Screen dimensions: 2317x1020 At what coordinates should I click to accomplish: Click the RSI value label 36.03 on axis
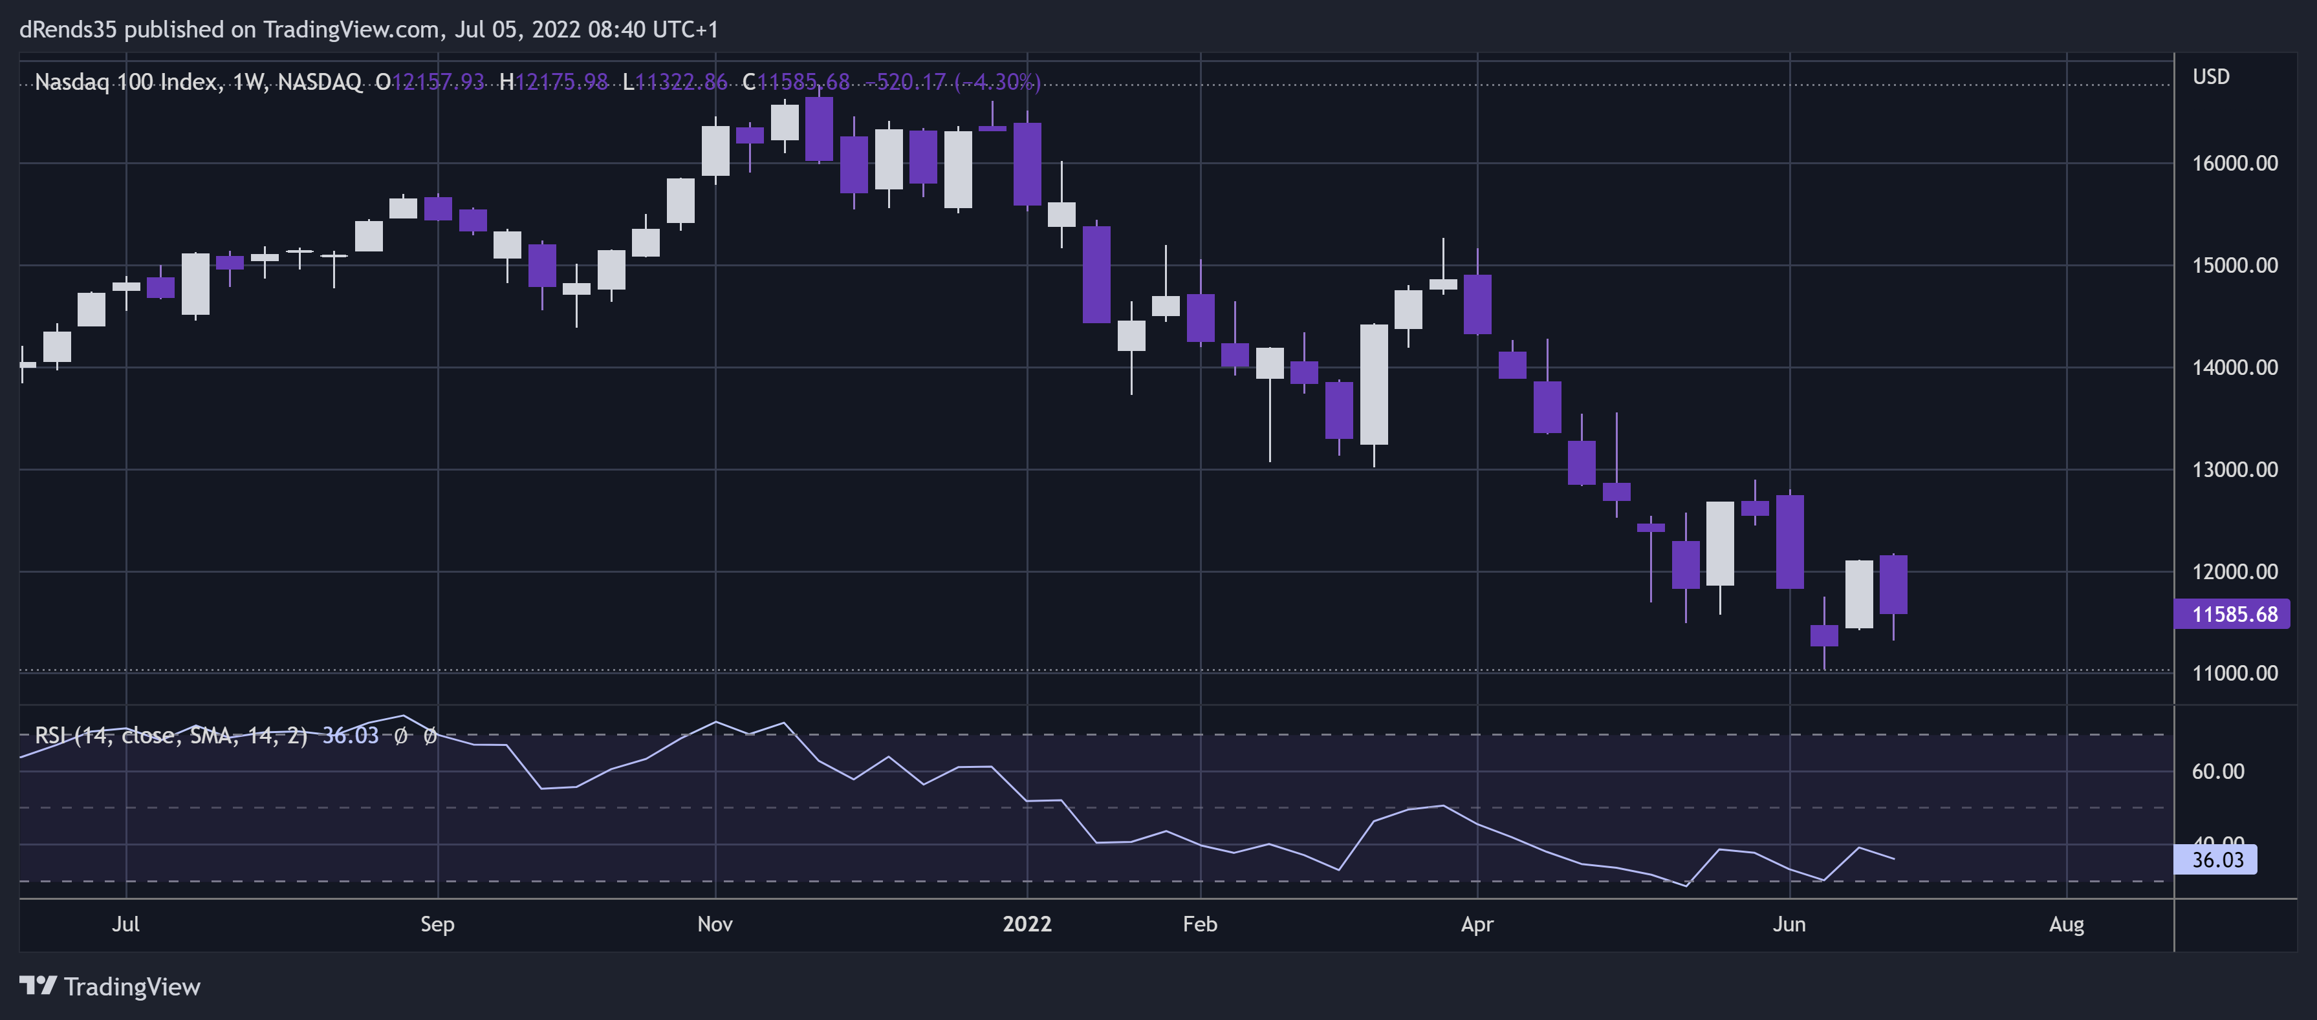coord(2216,860)
